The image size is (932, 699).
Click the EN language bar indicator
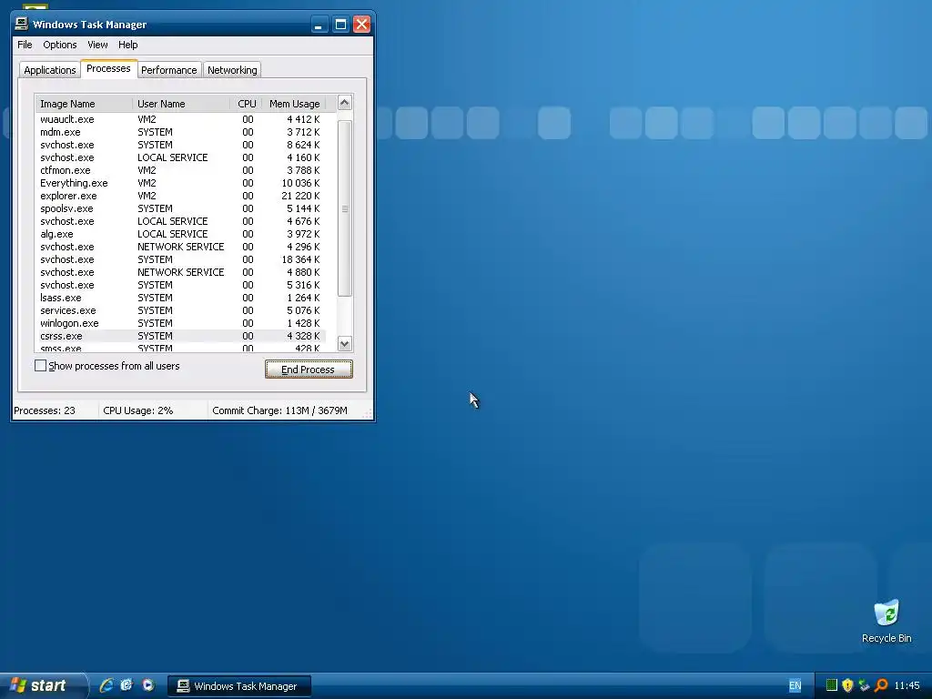coord(795,685)
